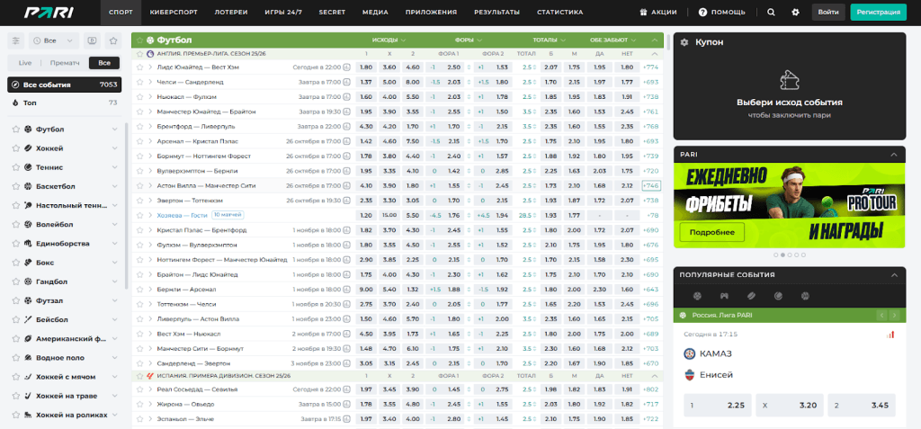The height and width of the screenshot is (429, 921).
Task: Click the Топ flame icon
Action: [x=16, y=103]
